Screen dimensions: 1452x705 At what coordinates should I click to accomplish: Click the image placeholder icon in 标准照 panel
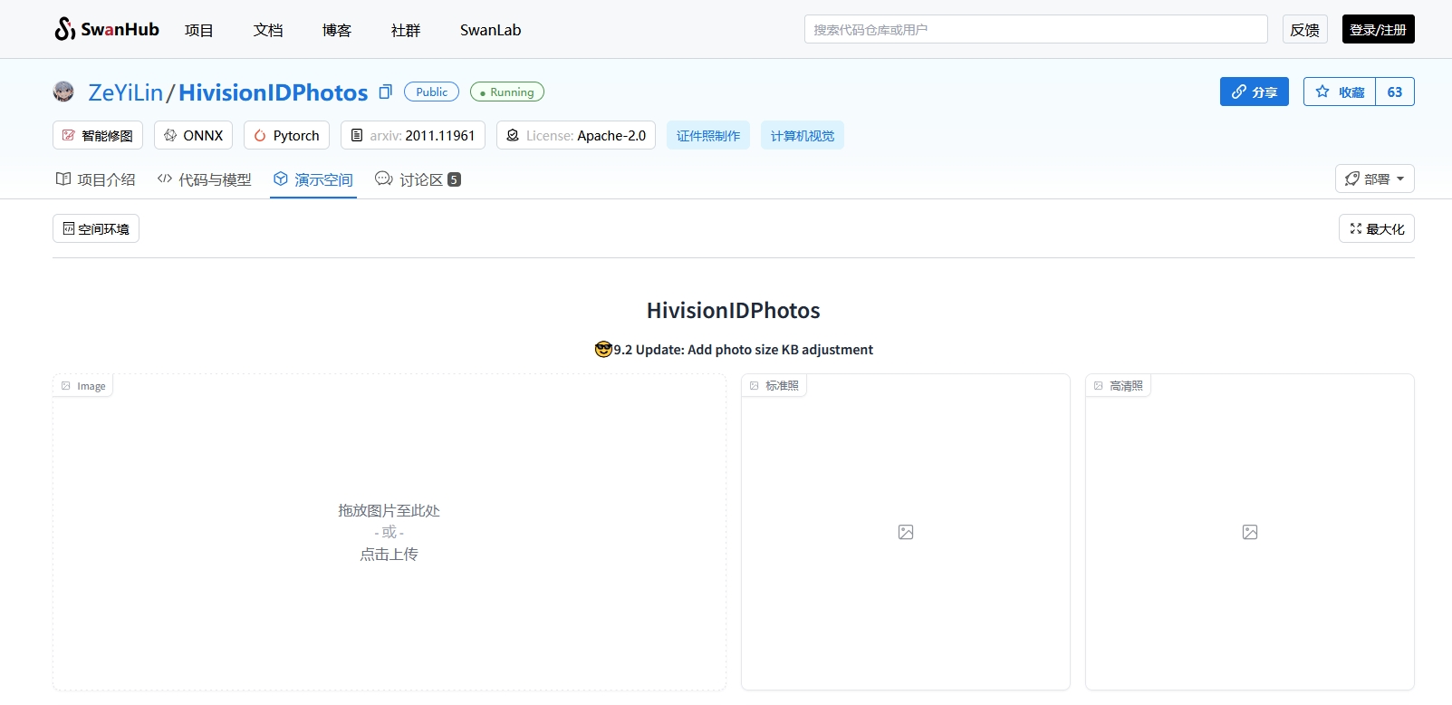[906, 532]
